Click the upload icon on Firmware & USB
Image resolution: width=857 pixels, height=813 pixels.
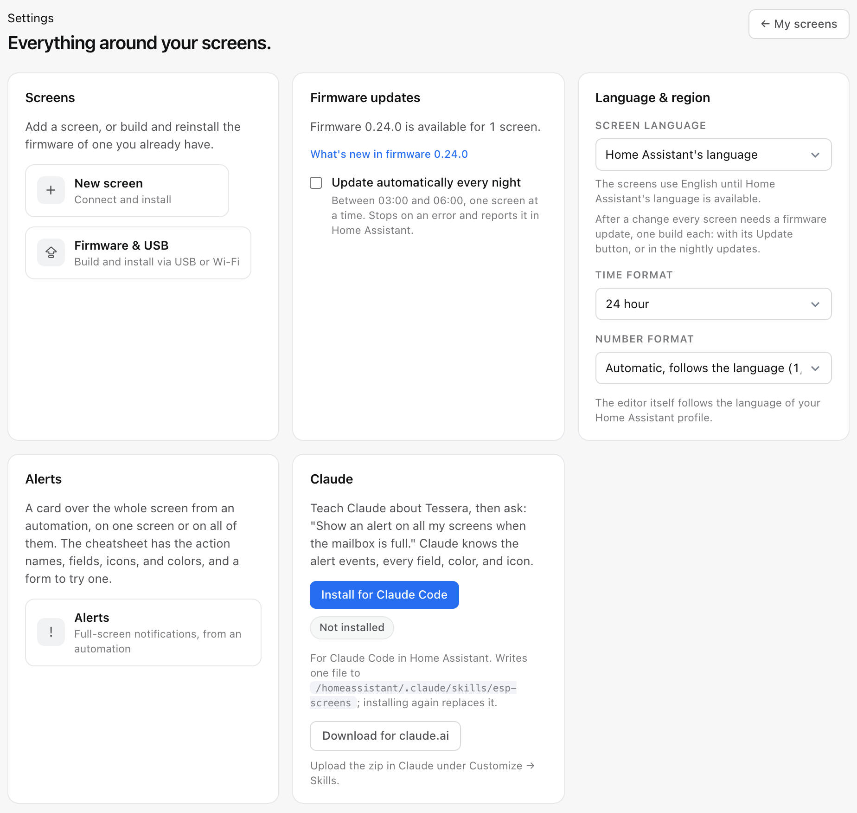tap(51, 252)
